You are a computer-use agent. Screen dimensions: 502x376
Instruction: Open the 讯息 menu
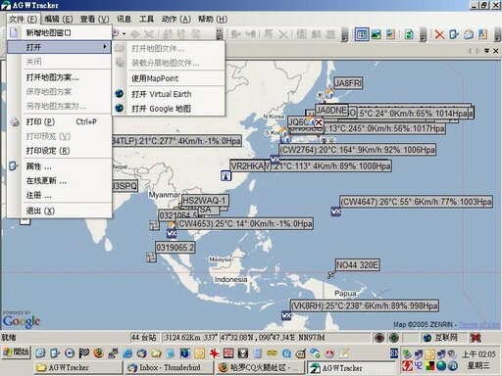click(124, 19)
